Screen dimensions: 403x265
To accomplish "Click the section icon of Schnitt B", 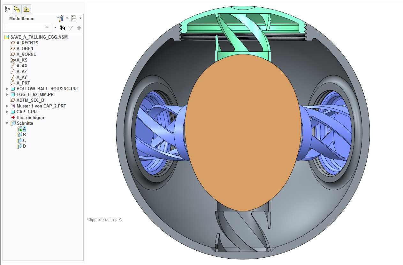I will coord(19,135).
